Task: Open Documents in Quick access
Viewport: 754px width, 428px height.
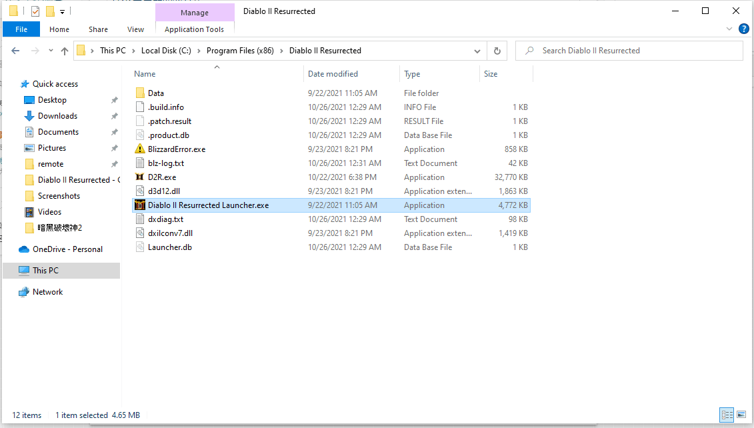Action: [58, 132]
